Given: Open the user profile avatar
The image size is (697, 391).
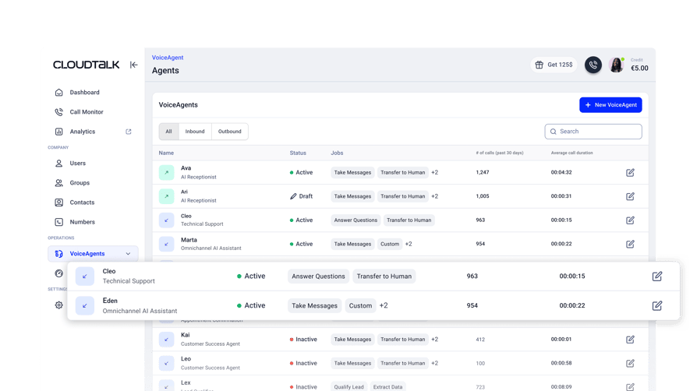Looking at the screenshot, I should point(616,65).
